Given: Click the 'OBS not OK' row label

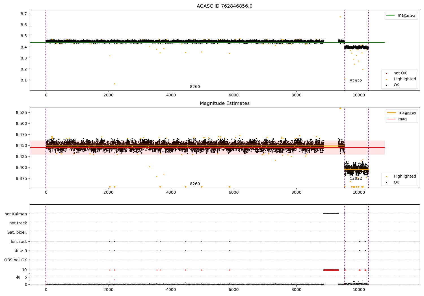Looking at the screenshot, I should click(16, 260).
